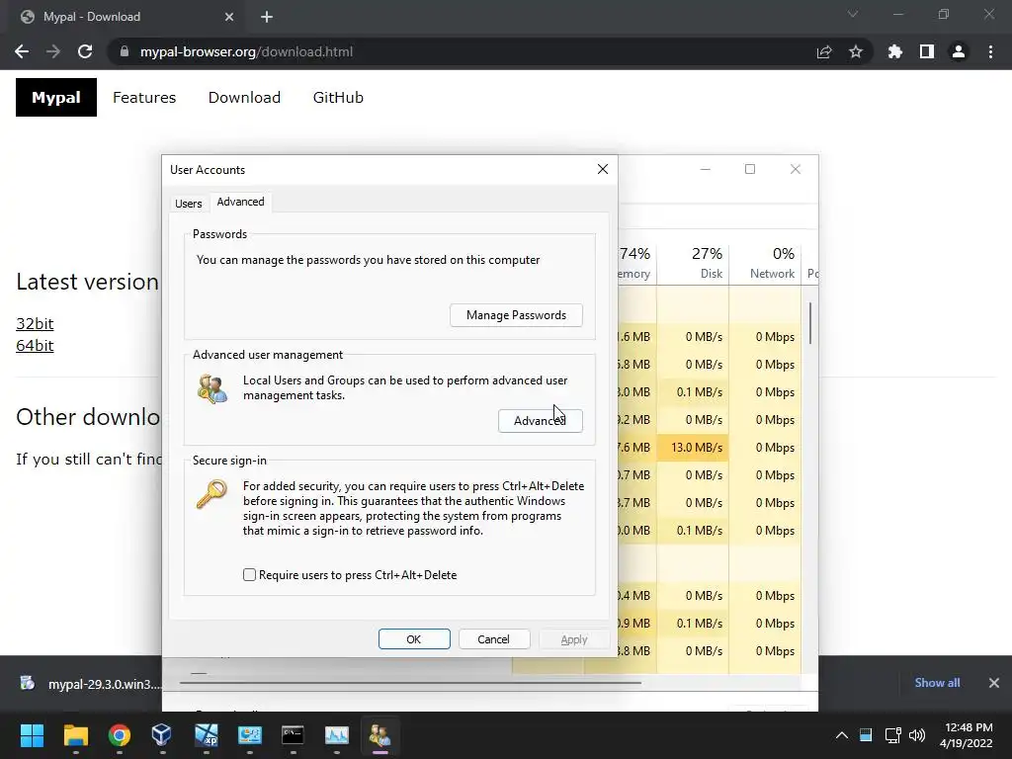This screenshot has height=759, width=1012.
Task: Open network tray icon
Action: coord(892,735)
